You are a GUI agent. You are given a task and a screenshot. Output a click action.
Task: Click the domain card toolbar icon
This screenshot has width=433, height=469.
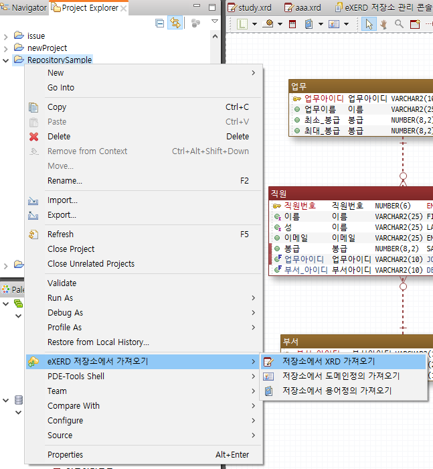tap(334, 24)
